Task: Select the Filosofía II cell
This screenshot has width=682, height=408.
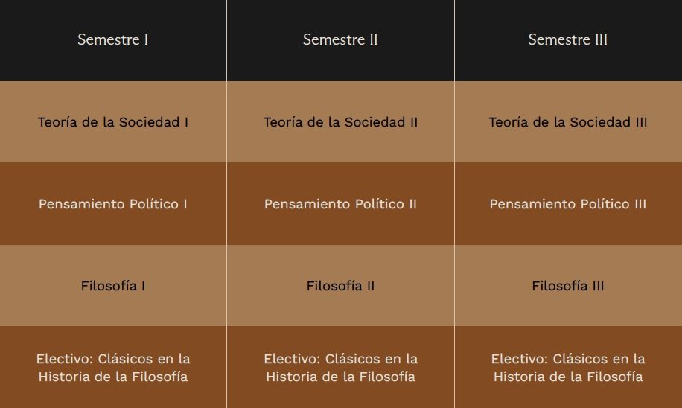Action: tap(340, 286)
